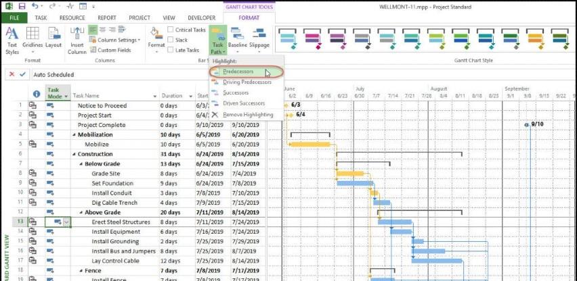Collapse the Mobilization summary task

point(74,134)
